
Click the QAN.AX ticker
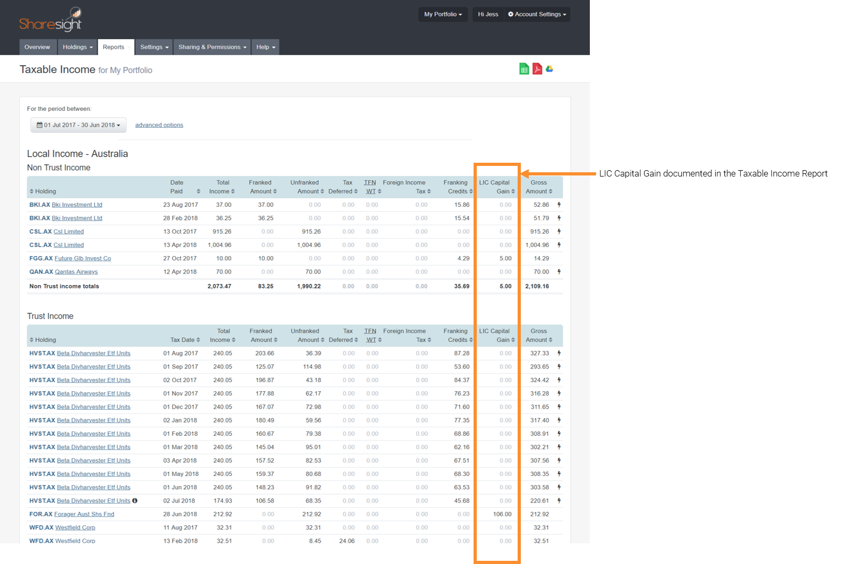[x=41, y=272]
